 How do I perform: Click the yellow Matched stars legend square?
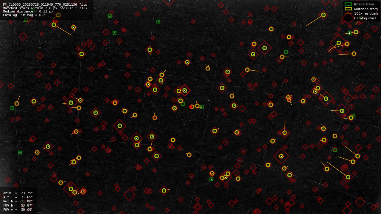coord(348,9)
